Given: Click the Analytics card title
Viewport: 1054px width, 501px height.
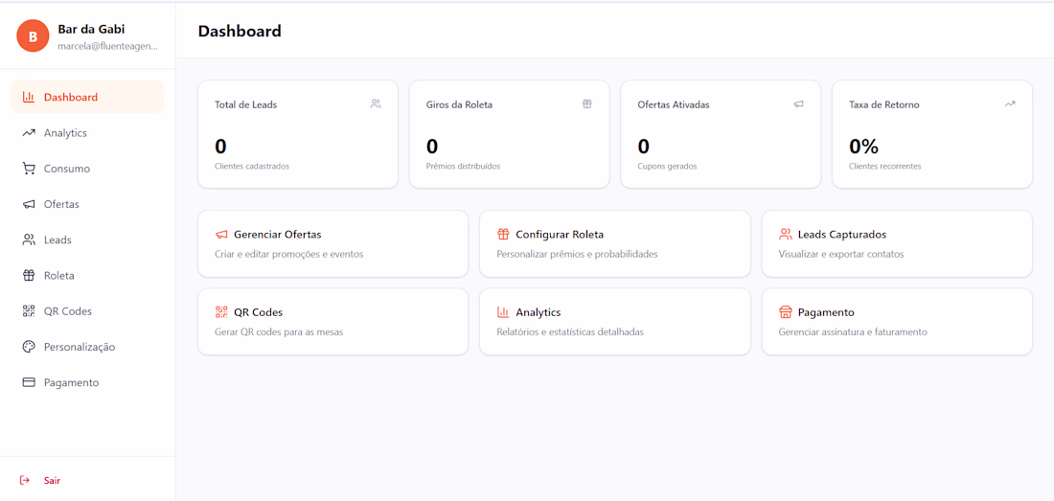Looking at the screenshot, I should coord(538,312).
